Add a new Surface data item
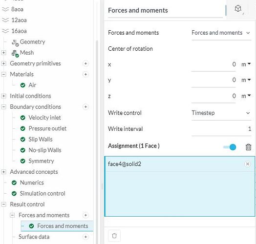The width and height of the screenshot is (256, 244). (85, 237)
